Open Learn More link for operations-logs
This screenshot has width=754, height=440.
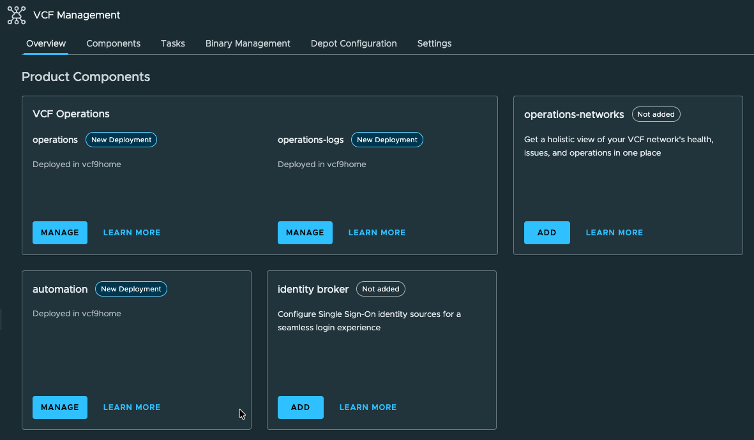(x=377, y=233)
